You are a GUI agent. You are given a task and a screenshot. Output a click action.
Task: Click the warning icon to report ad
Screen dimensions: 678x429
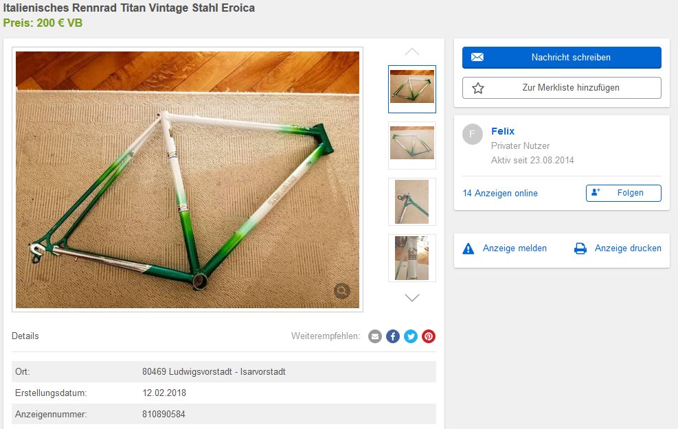(x=468, y=248)
